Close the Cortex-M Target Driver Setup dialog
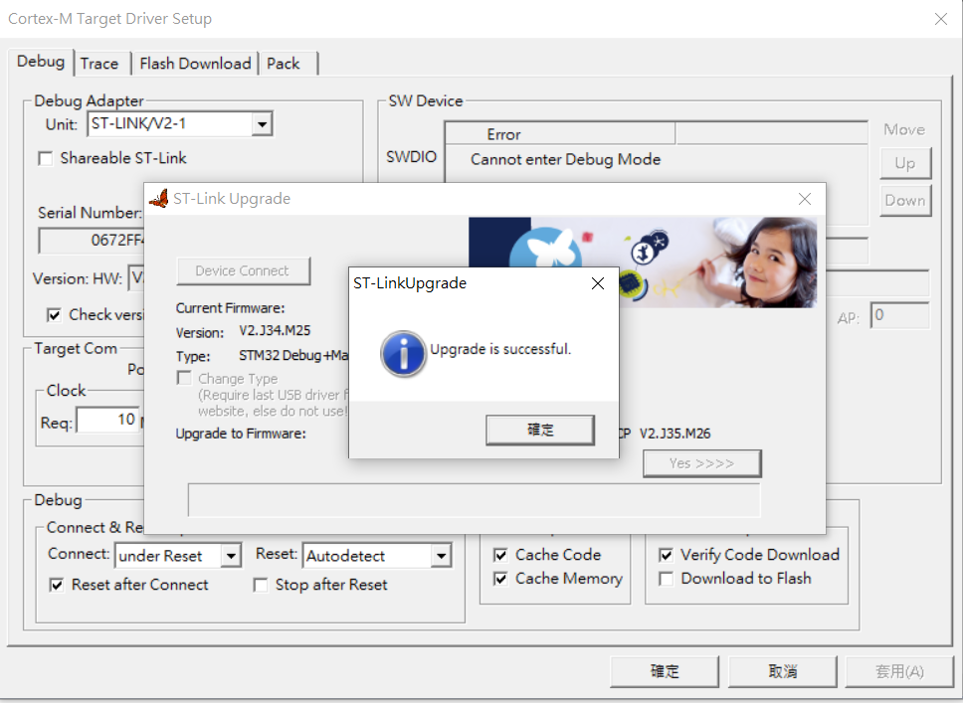 point(940,19)
